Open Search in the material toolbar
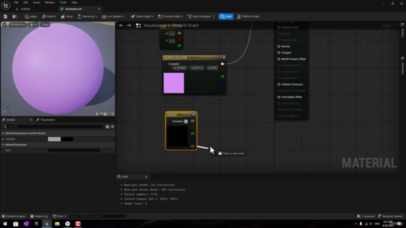406x228 pixels. point(49,16)
